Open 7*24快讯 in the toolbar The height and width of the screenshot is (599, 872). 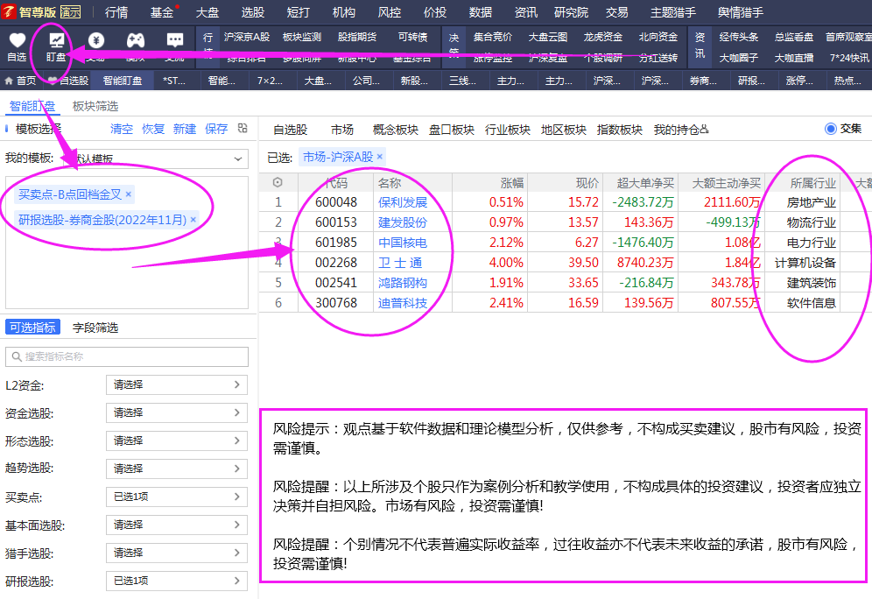click(x=849, y=58)
